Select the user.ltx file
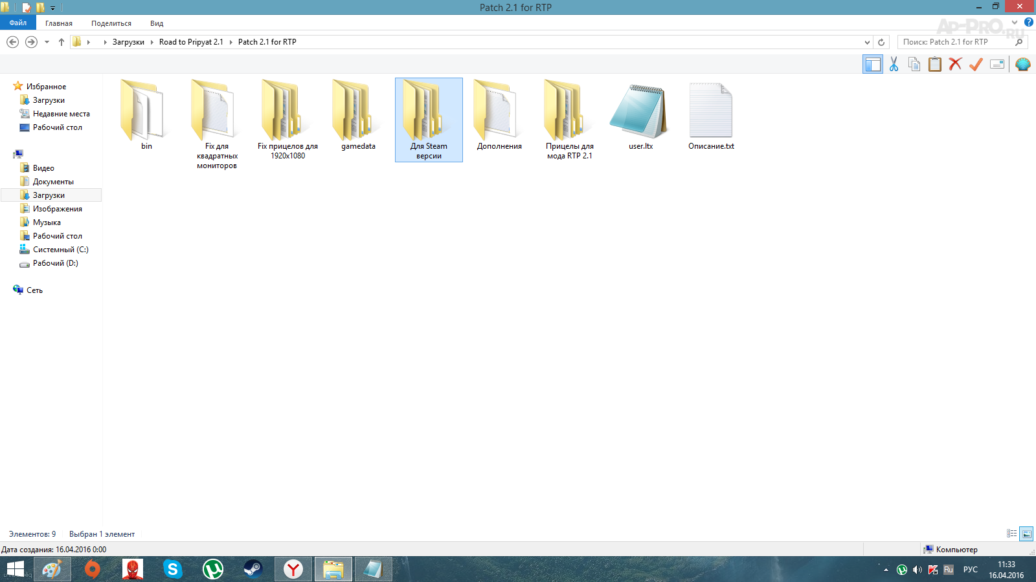Screen dimensions: 1036x582 click(x=640, y=115)
